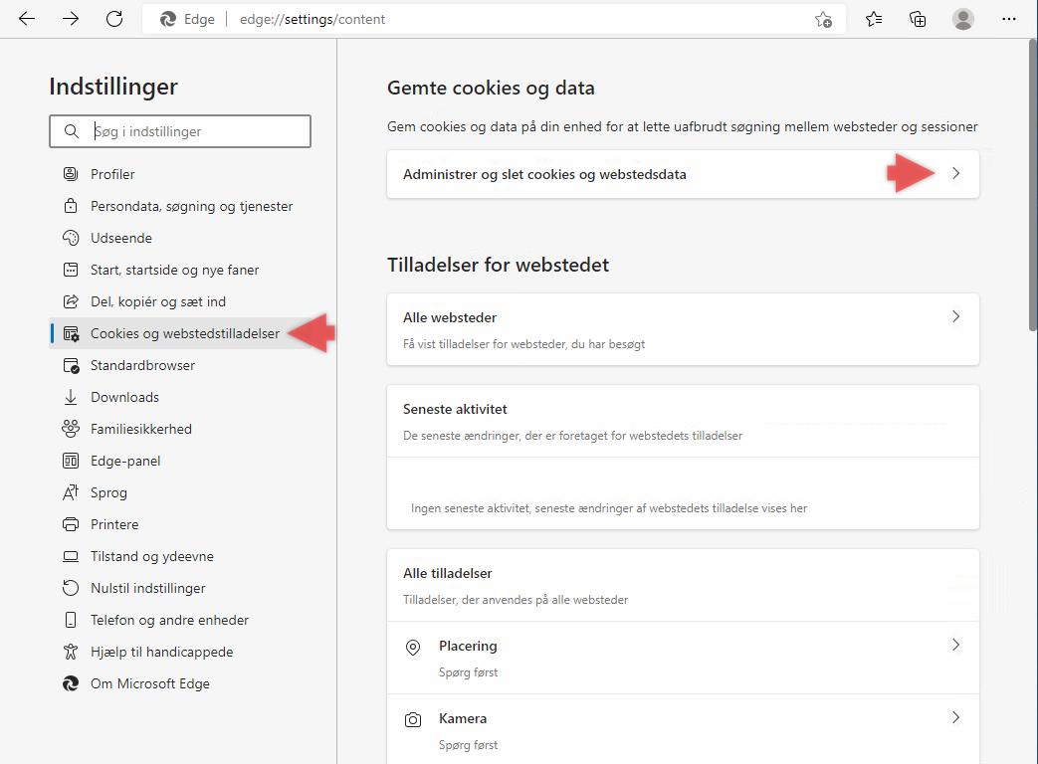Open Start, startside og nye faner
The width and height of the screenshot is (1038, 764).
tap(179, 270)
